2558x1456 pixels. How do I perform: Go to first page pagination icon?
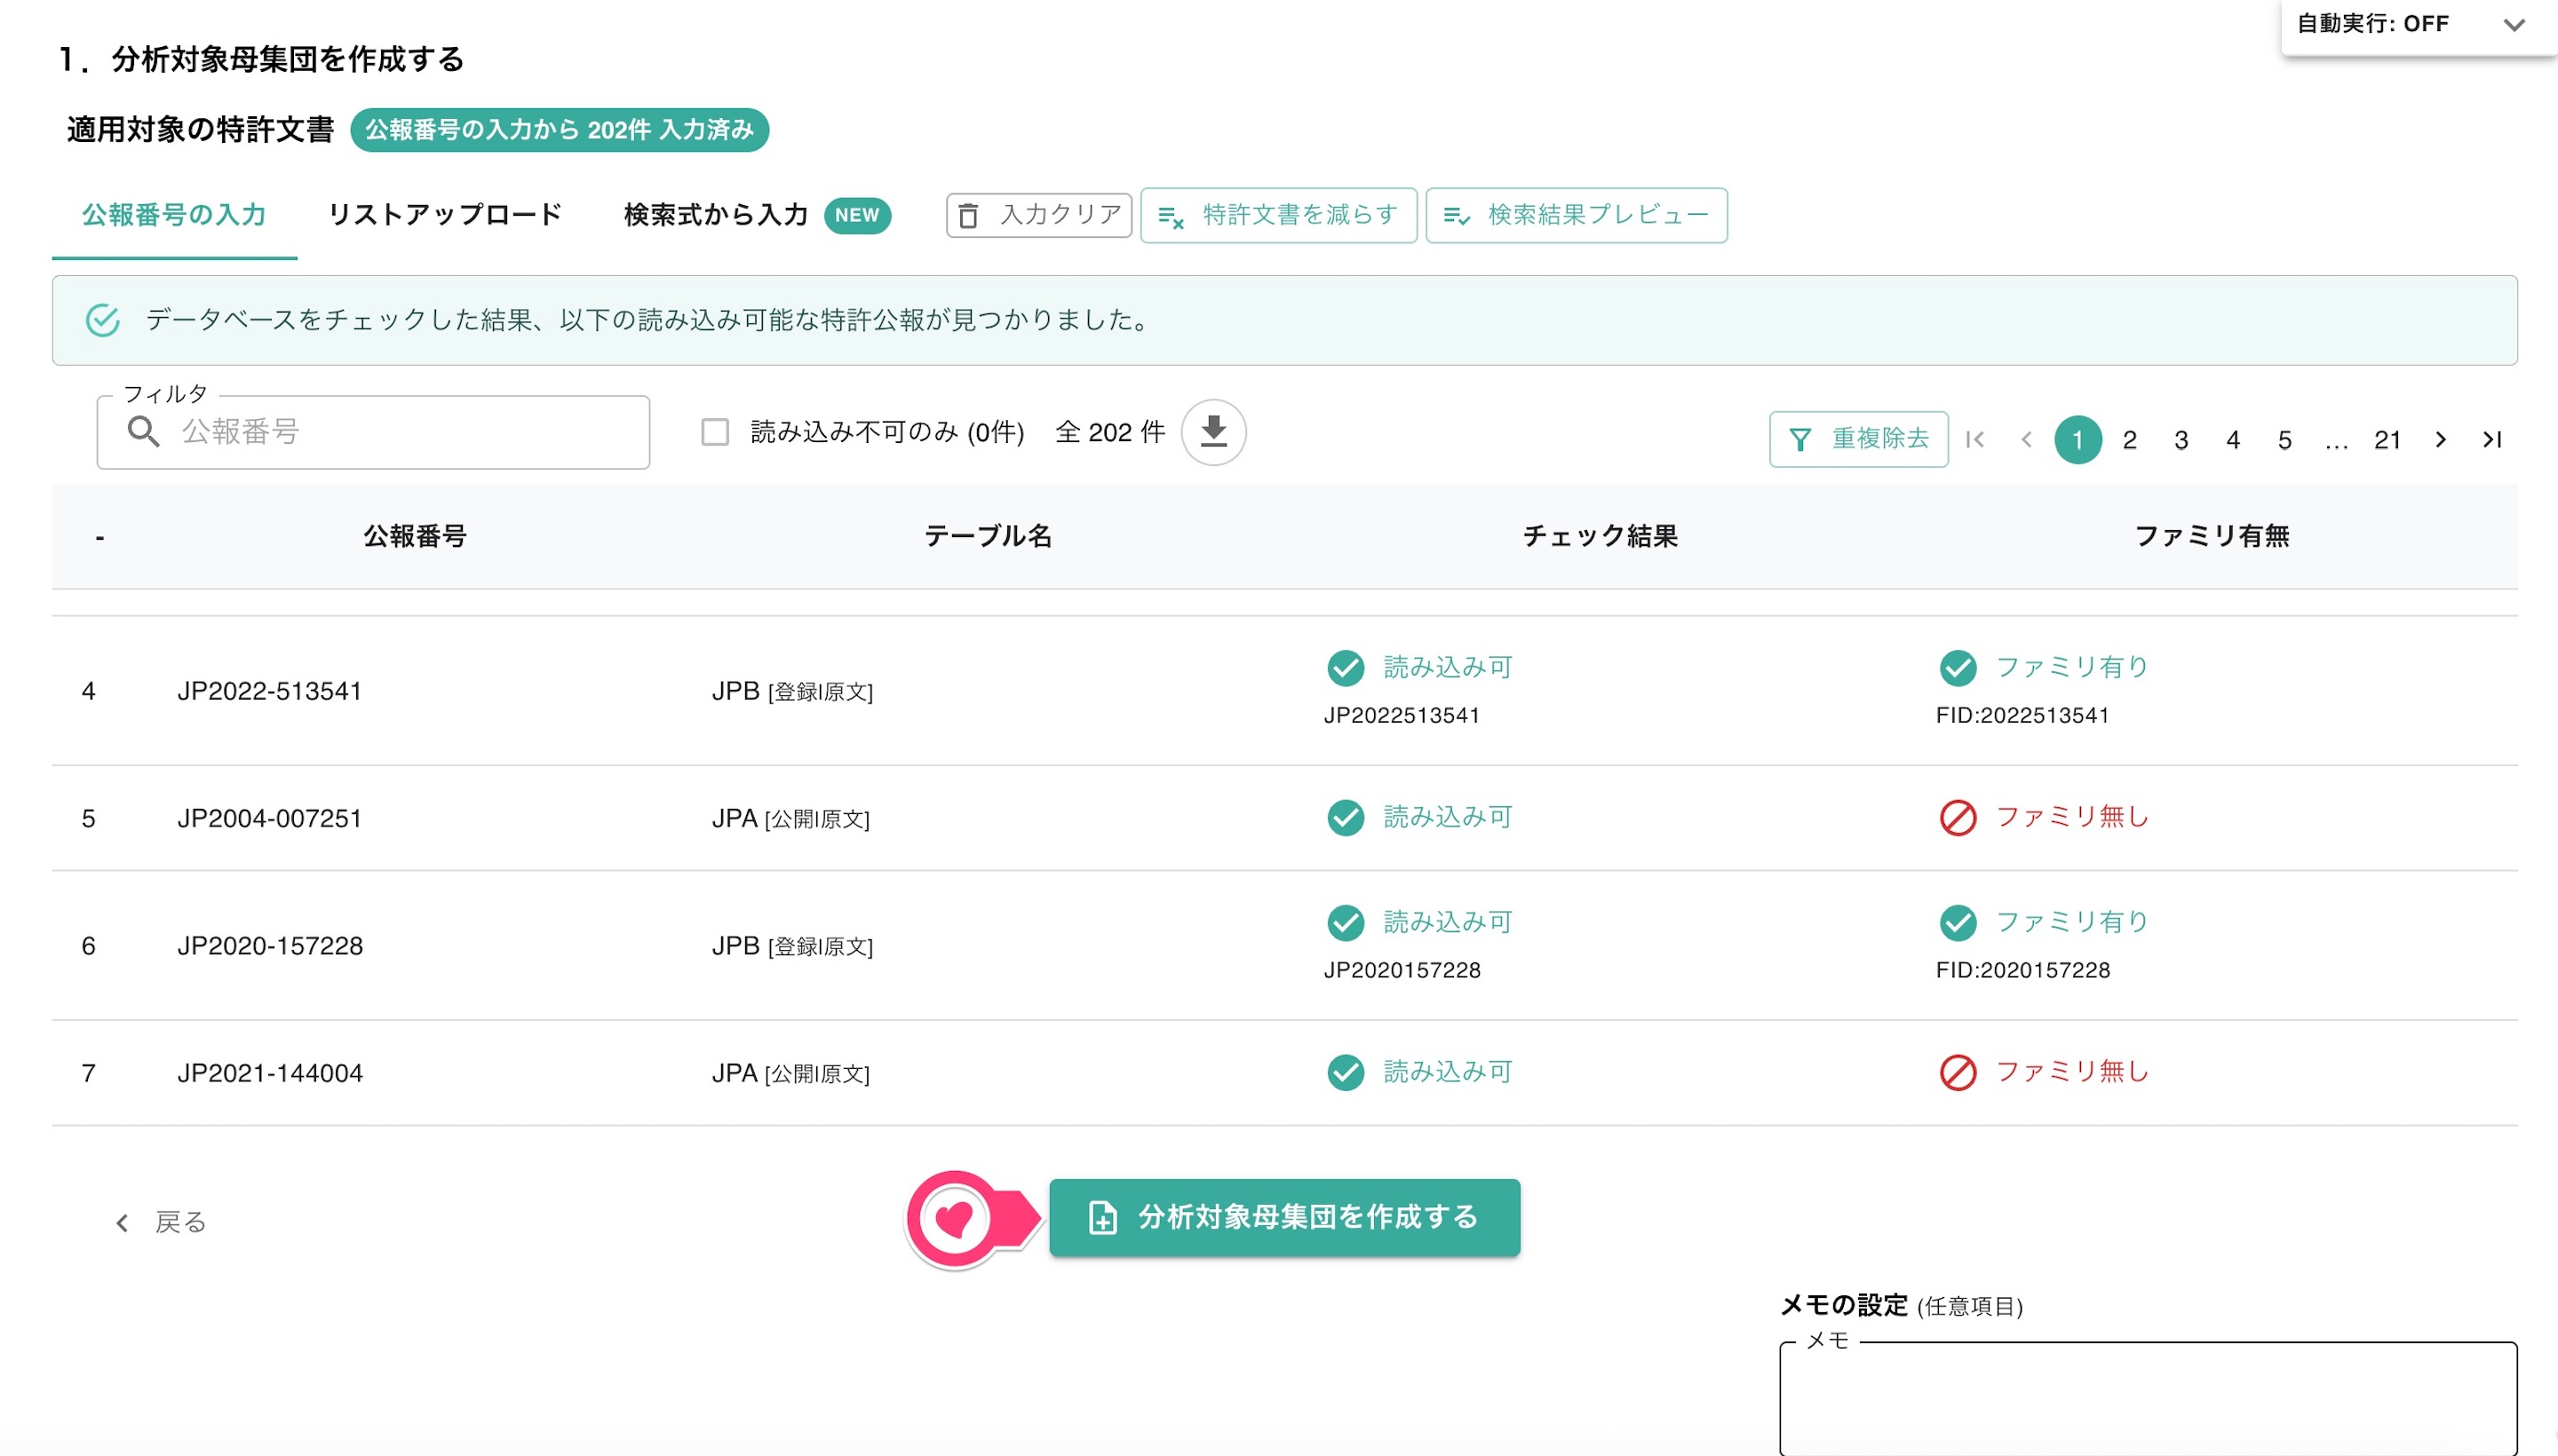(x=1974, y=439)
